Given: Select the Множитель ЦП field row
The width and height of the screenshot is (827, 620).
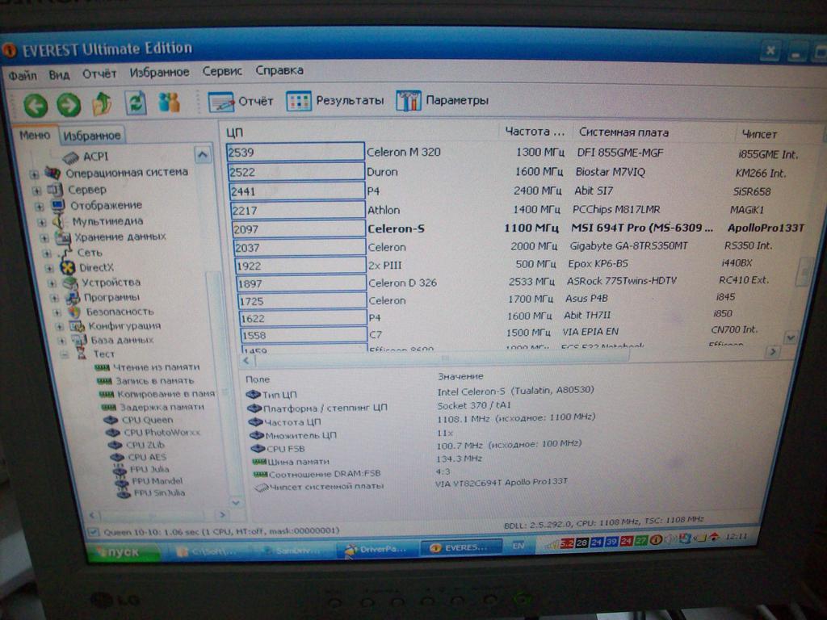Looking at the screenshot, I should tap(354, 434).
